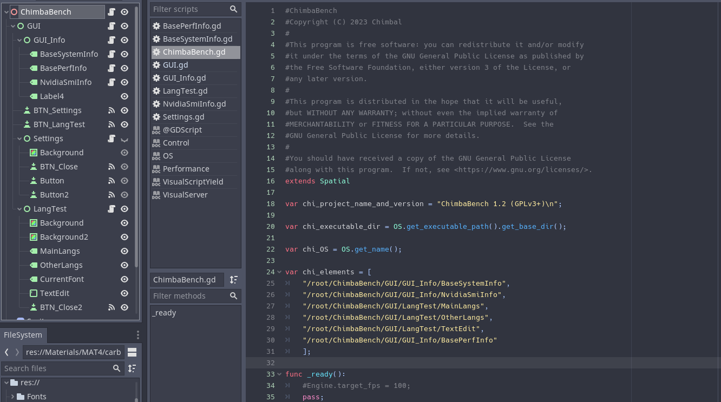The width and height of the screenshot is (721, 402).
Task: Click the search icon in Filter methods
Action: pos(233,296)
